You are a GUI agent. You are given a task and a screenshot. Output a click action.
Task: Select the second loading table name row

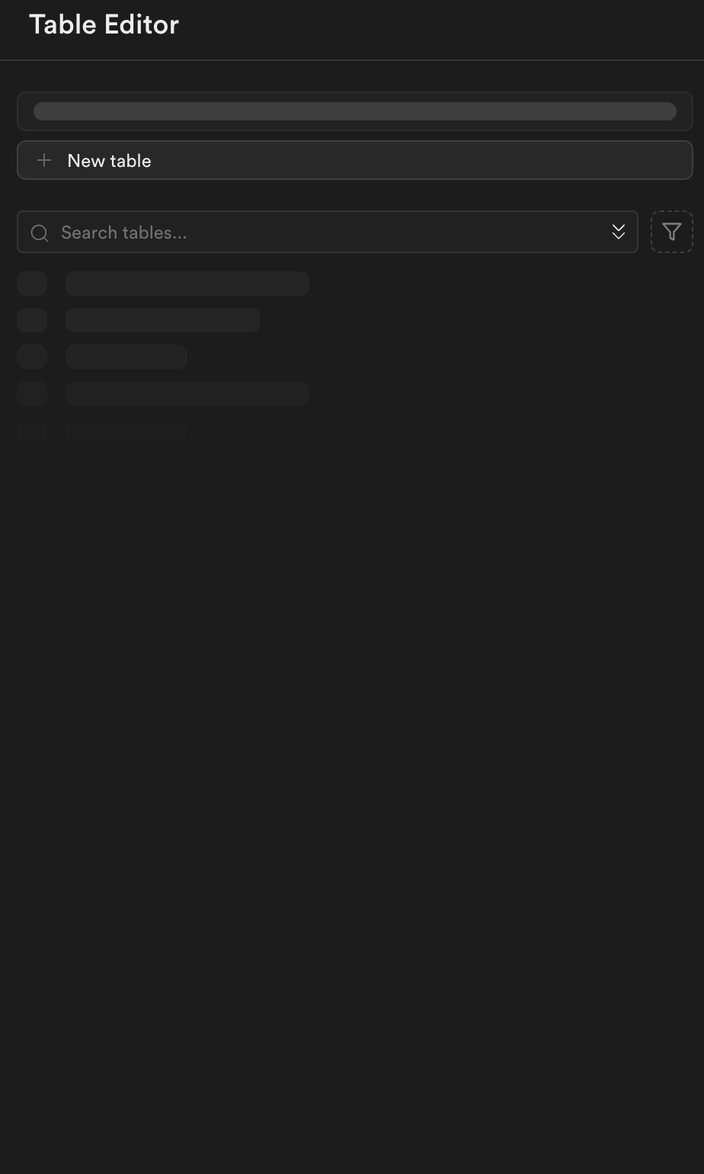[163, 320]
